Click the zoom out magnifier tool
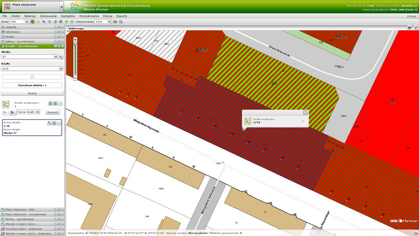The width and height of the screenshot is (419, 236). coord(50,22)
